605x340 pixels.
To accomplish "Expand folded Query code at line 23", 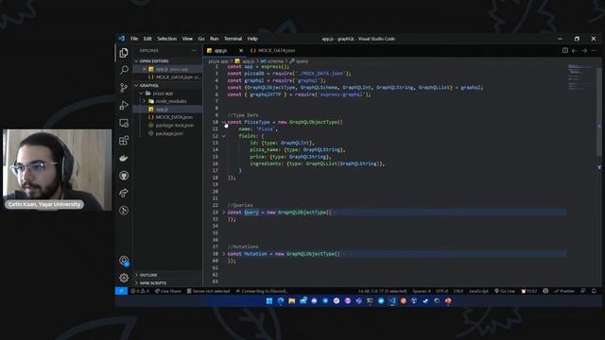I will [223, 212].
